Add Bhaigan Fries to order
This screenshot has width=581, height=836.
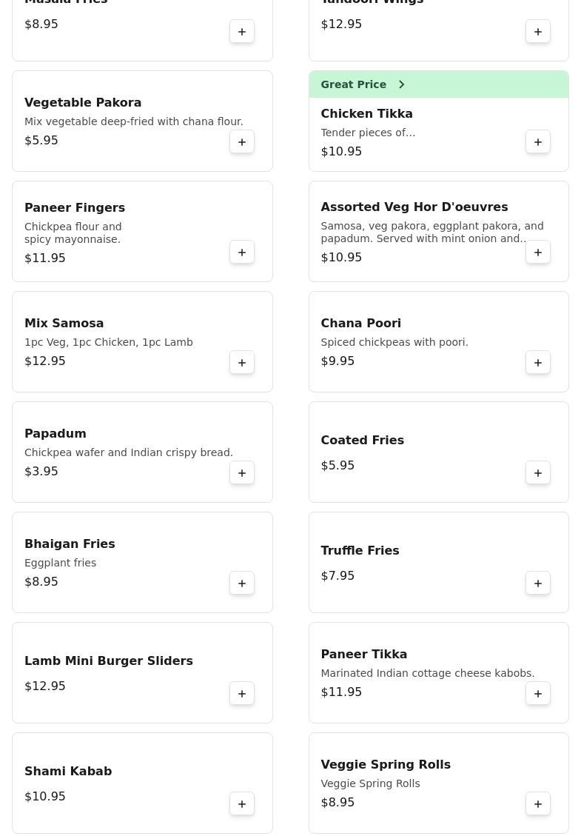242,583
